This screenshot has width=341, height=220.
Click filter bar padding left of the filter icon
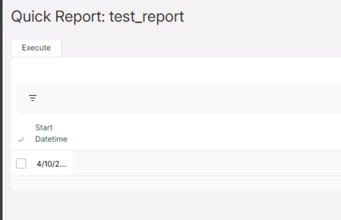pos(22,98)
